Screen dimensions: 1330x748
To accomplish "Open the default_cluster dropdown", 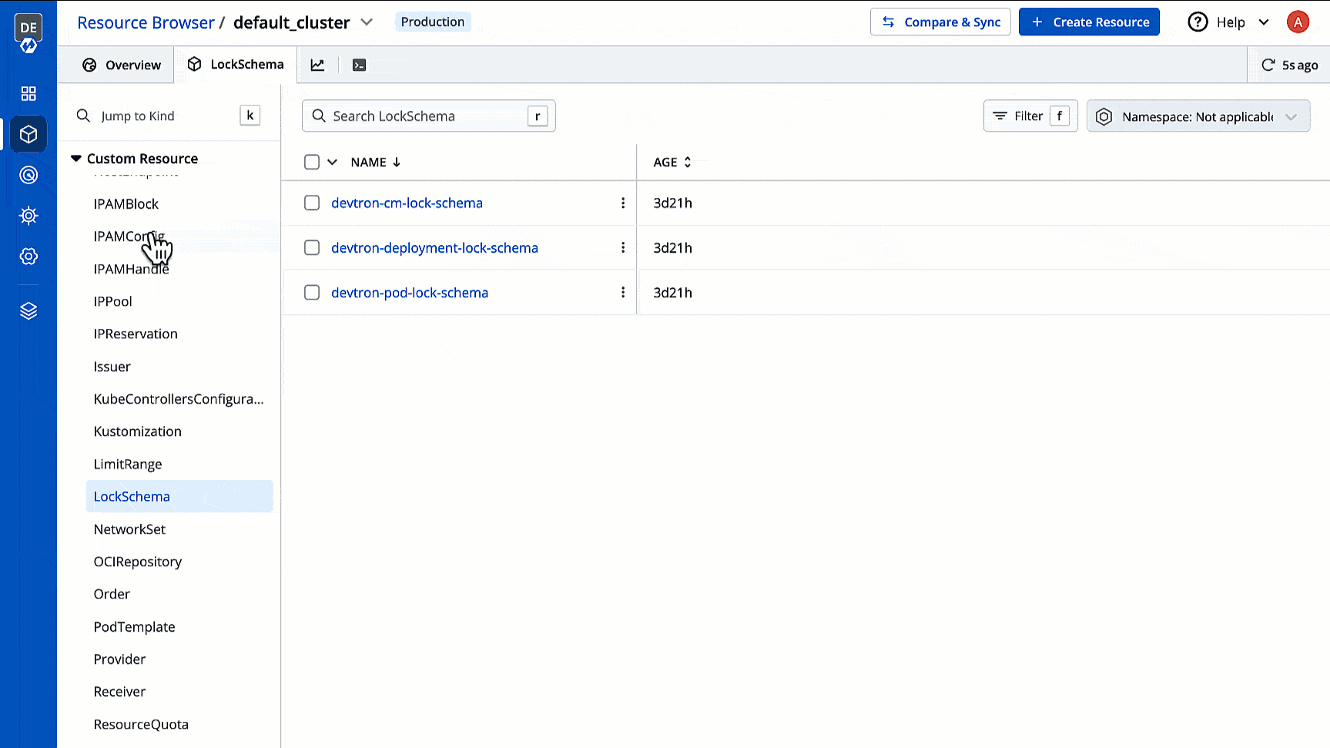I will coord(367,22).
